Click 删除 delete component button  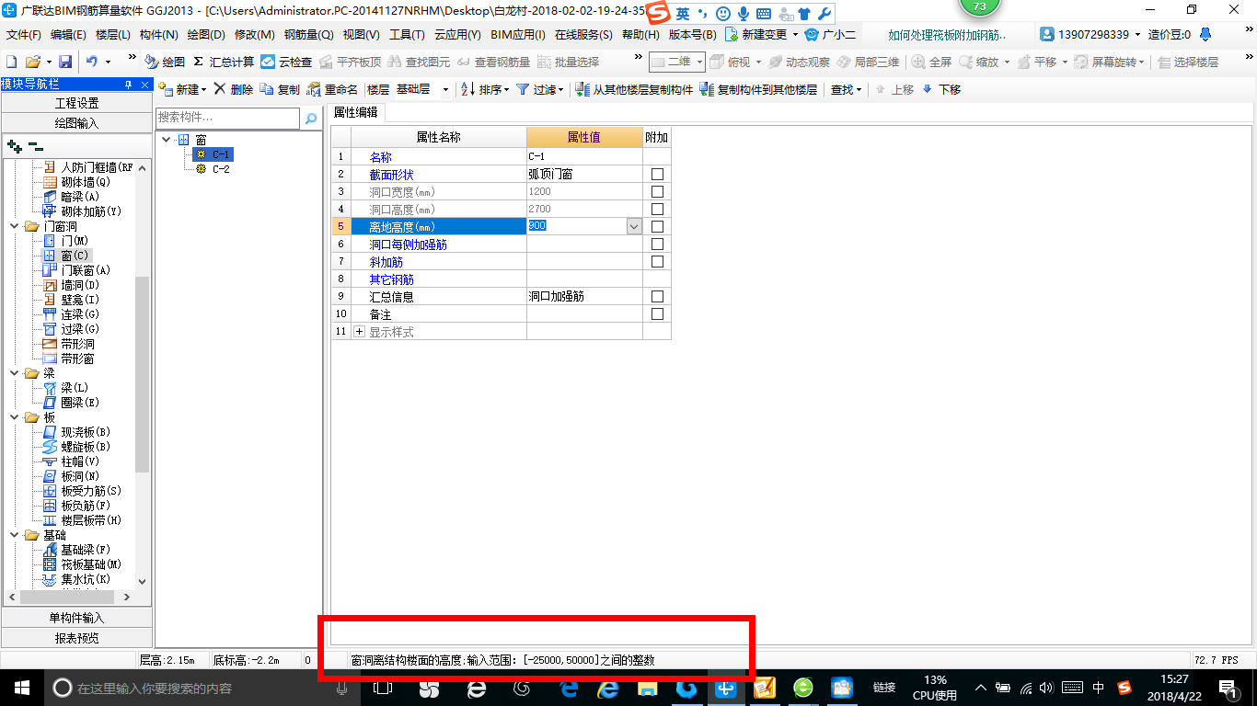click(x=234, y=89)
